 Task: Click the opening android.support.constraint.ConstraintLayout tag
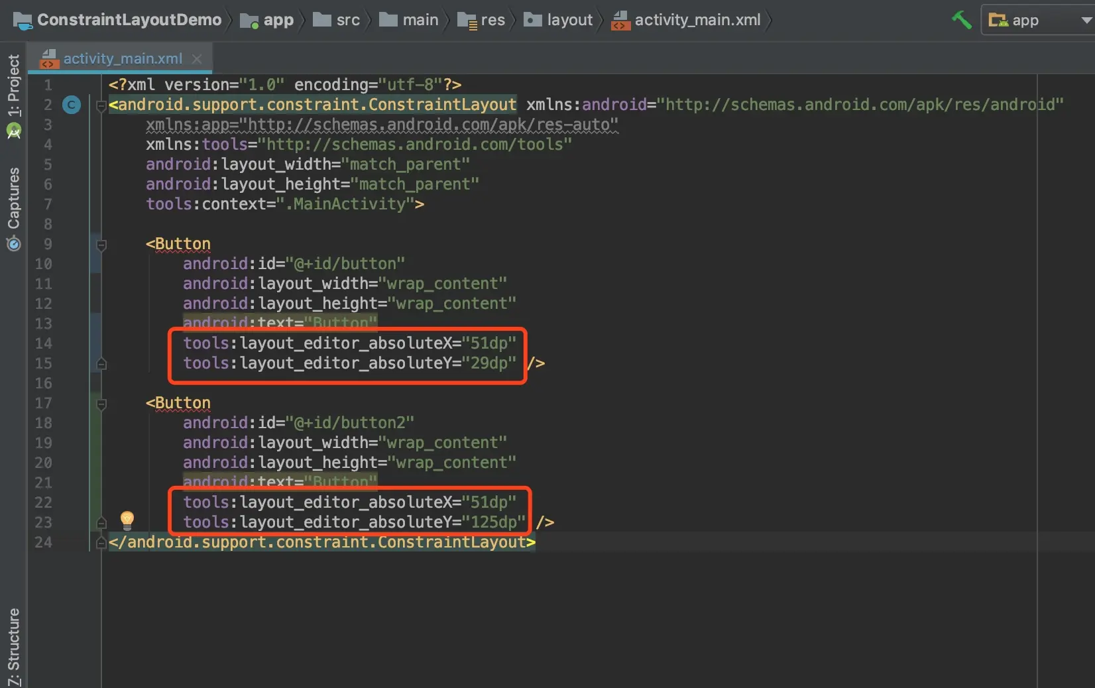pos(312,105)
